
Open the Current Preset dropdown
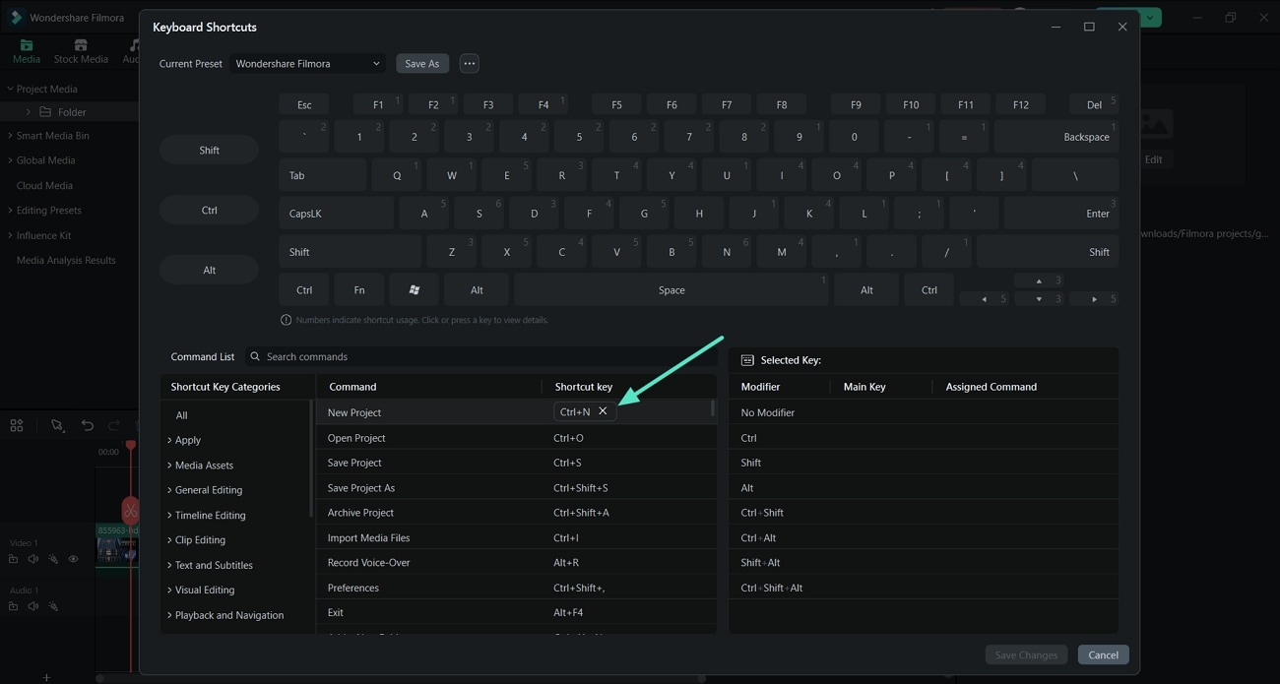click(x=308, y=63)
